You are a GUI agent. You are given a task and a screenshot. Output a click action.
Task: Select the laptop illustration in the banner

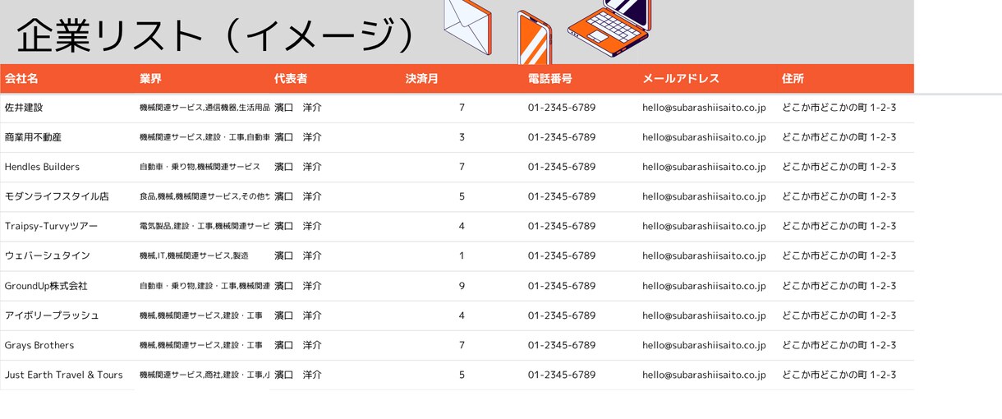click(609, 28)
